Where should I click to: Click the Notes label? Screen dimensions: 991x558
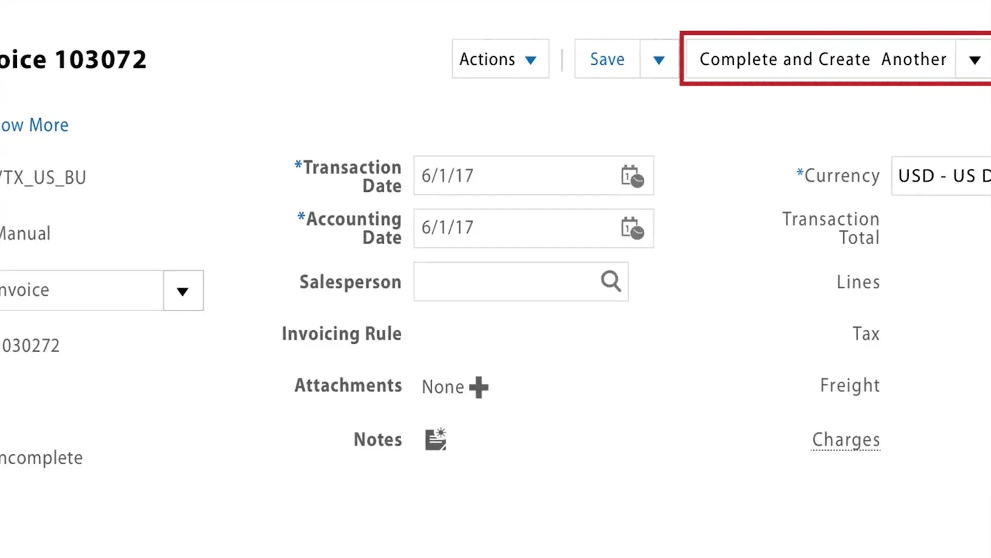(377, 439)
